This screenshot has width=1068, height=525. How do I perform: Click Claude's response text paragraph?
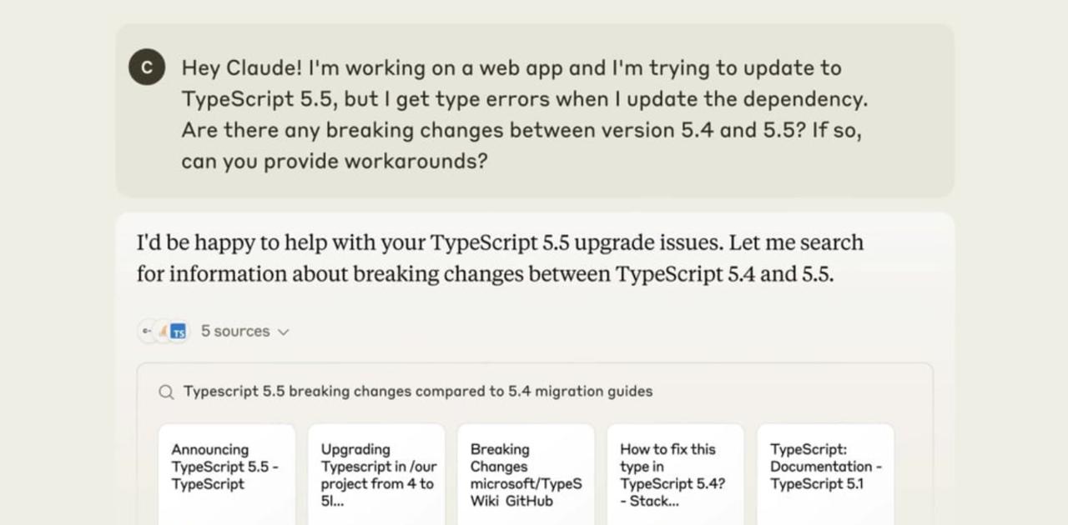coord(501,258)
